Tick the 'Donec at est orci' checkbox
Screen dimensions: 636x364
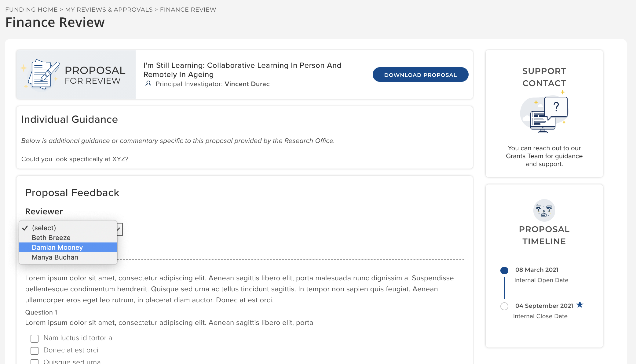click(35, 351)
